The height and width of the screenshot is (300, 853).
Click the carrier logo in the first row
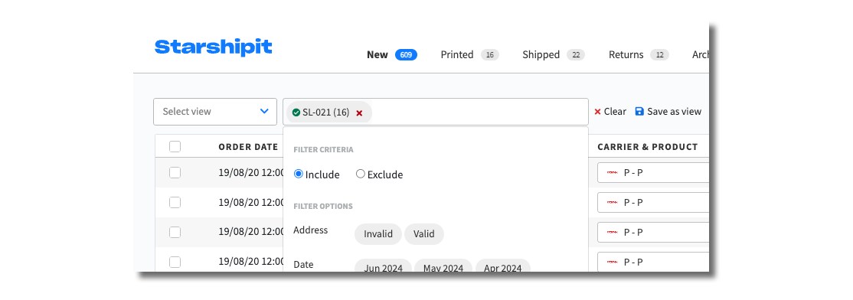612,173
